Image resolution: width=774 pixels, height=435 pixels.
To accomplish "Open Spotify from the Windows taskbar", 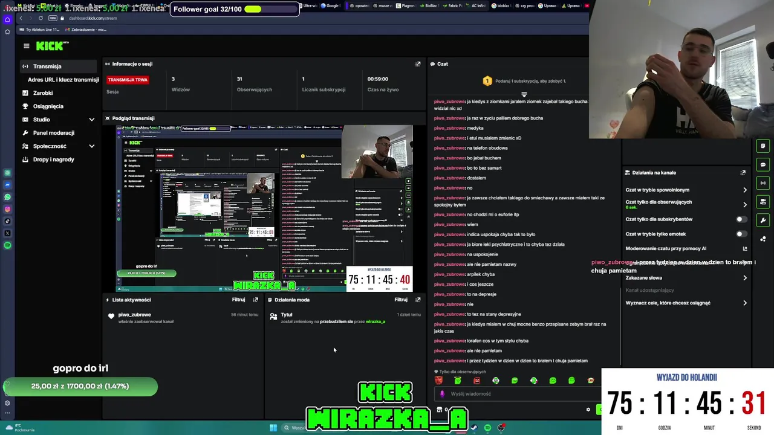I will [487, 428].
